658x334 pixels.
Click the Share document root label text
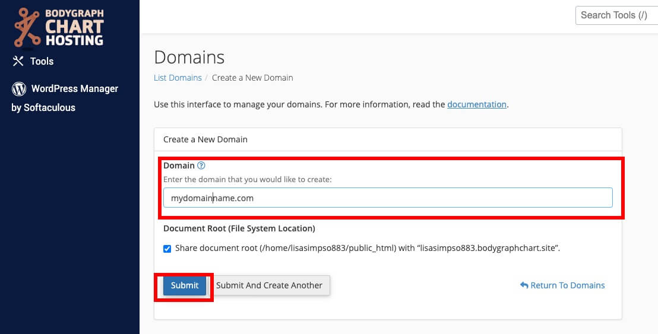(368, 248)
